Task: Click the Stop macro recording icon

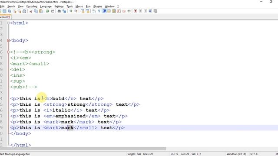Action: (140, 11)
